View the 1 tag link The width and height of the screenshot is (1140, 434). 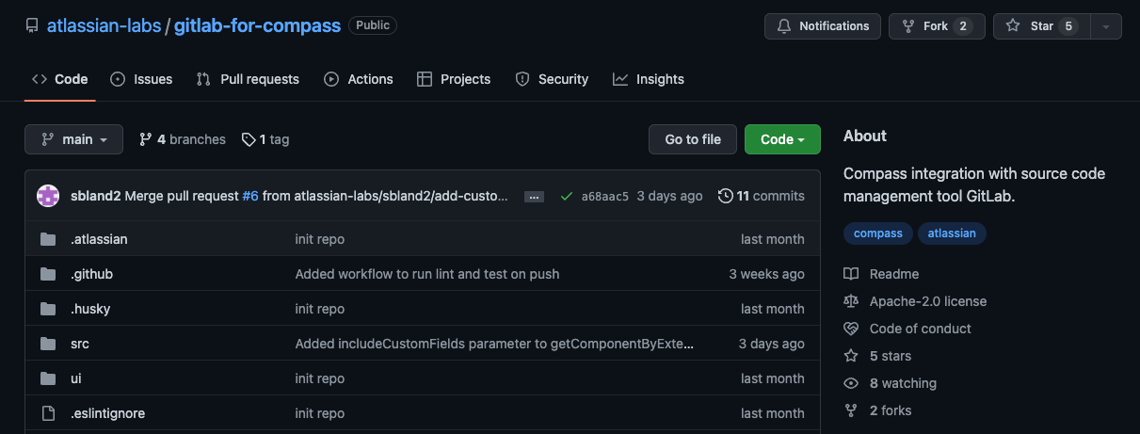[x=265, y=139]
